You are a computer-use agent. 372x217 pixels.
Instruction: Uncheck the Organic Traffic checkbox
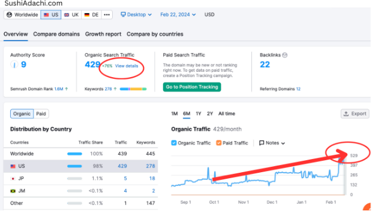[174, 143]
